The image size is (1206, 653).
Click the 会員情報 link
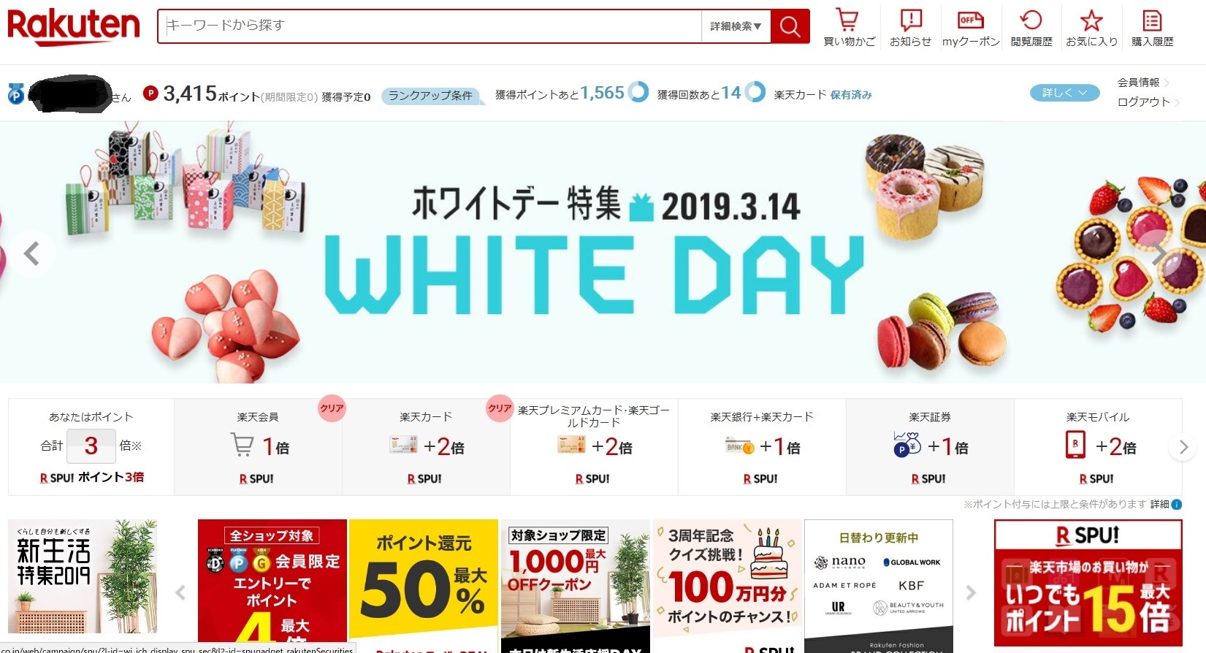[1139, 83]
